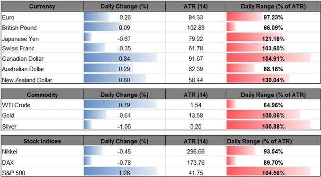
Task: Select the Australian Dollar daily change 0.29
Action: click(x=124, y=69)
